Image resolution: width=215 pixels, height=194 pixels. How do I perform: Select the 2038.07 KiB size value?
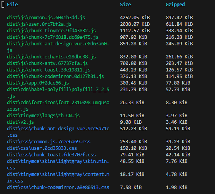click(135, 24)
